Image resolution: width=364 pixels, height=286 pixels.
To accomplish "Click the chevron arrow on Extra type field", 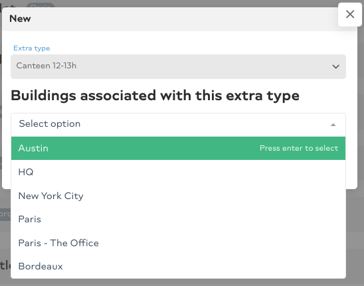I will coord(335,66).
